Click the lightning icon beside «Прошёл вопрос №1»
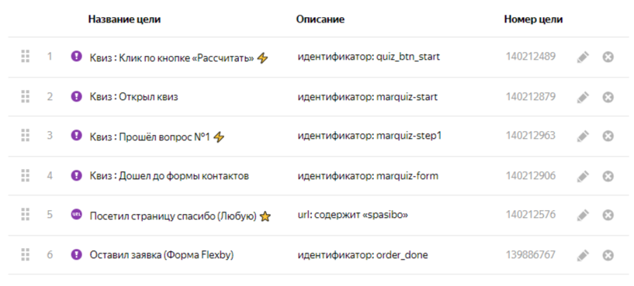Image resolution: width=634 pixels, height=286 pixels. [219, 137]
